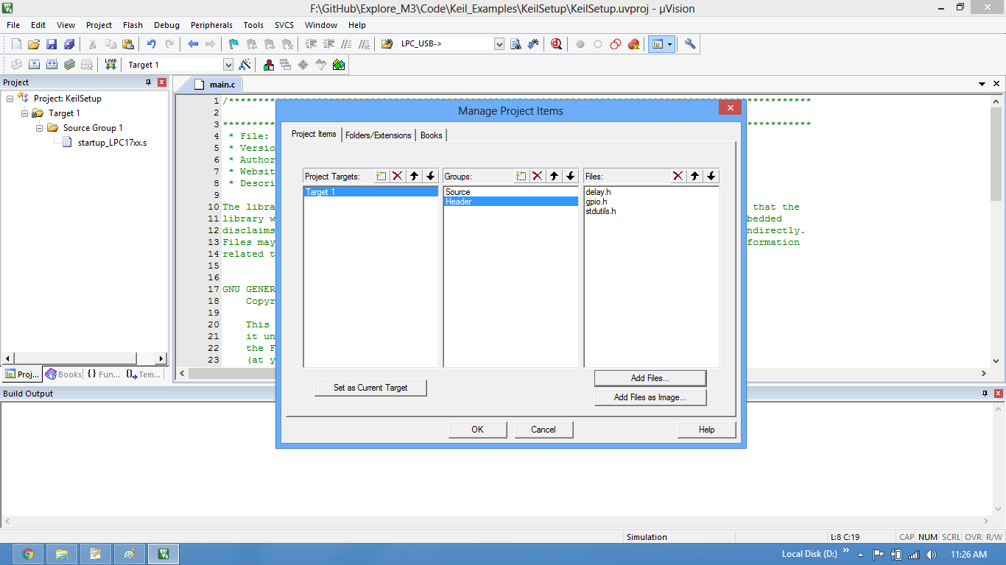Move selected file up in Files list
1006x565 pixels.
(x=694, y=177)
